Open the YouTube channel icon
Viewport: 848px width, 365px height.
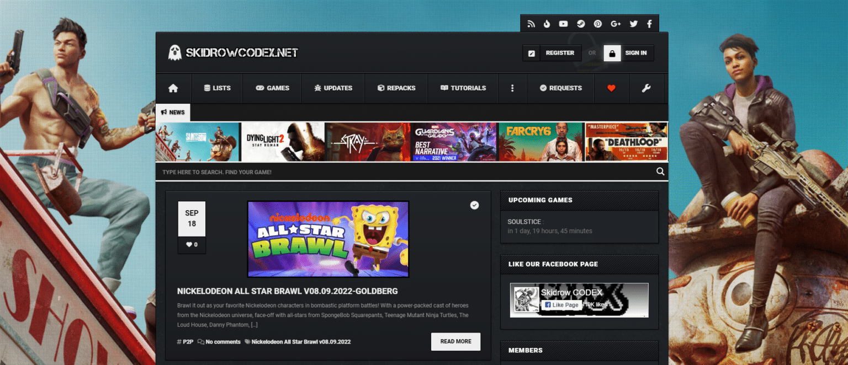pyautogui.click(x=564, y=23)
